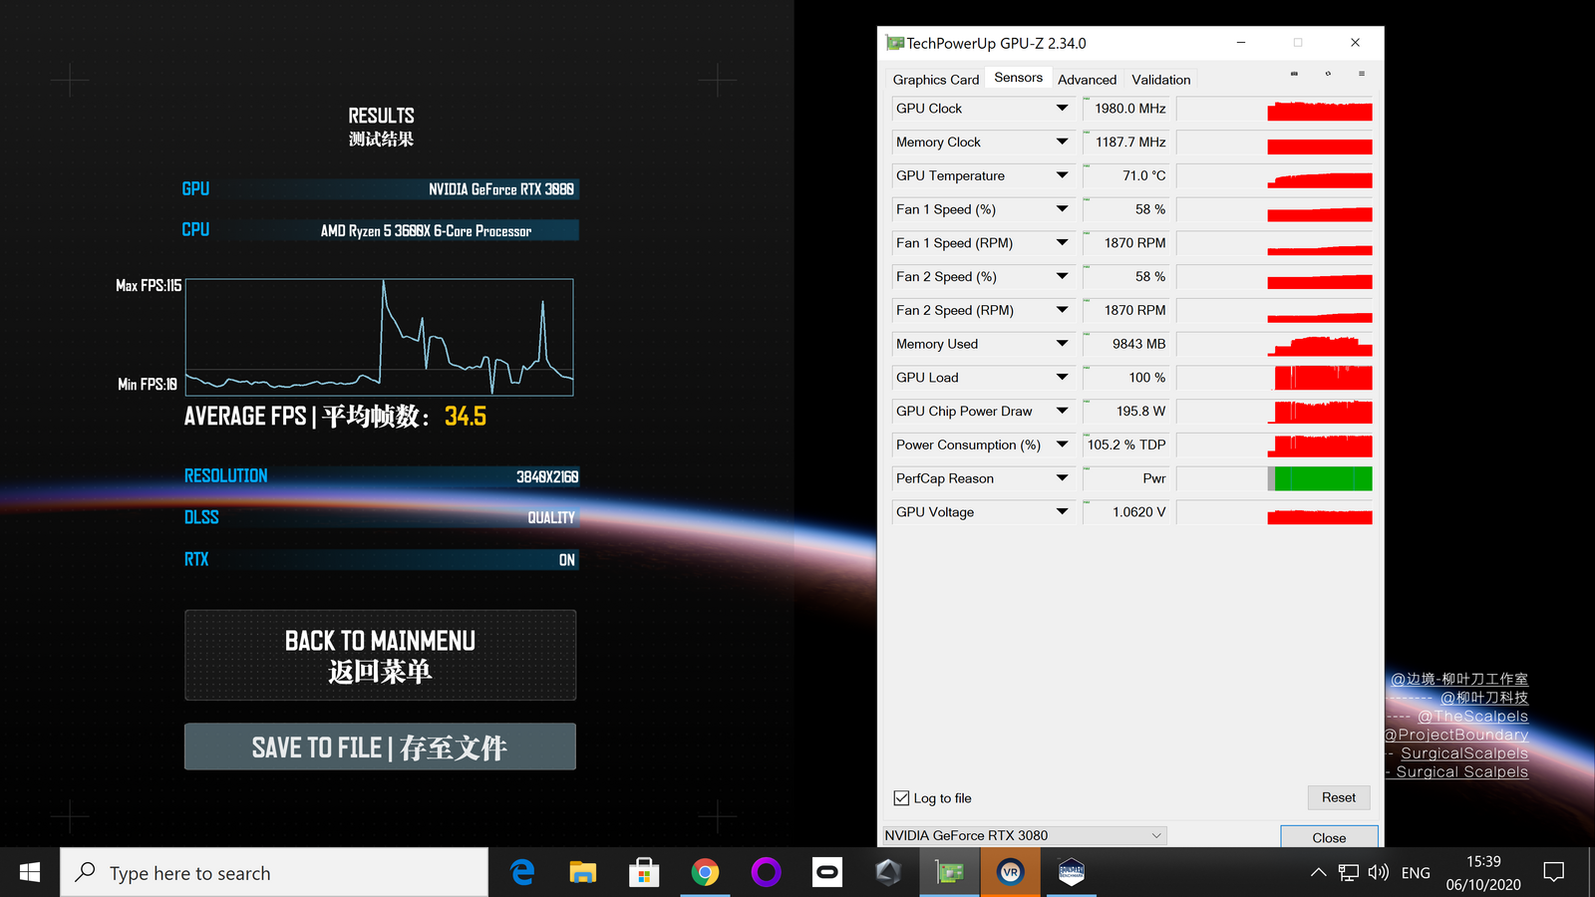Screen dimensions: 1595x897
Task: Open Microsoft Edge from taskbar
Action: 522,873
